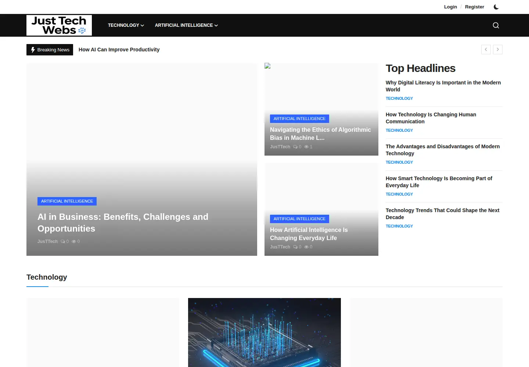Viewport: 529px width, 367px height.
Task: Click Technology tag under Digital Literacy headline
Action: 399,98
